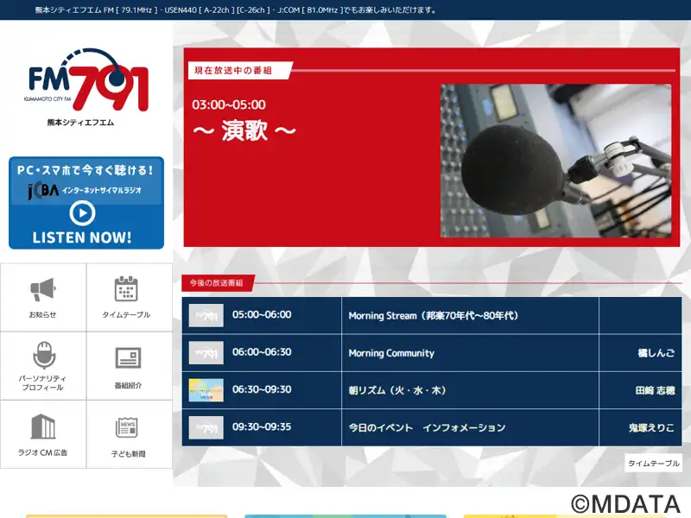The height and width of the screenshot is (518, 691).
Task: Open パーソナリティプロフィール microphone icon
Action: [44, 355]
